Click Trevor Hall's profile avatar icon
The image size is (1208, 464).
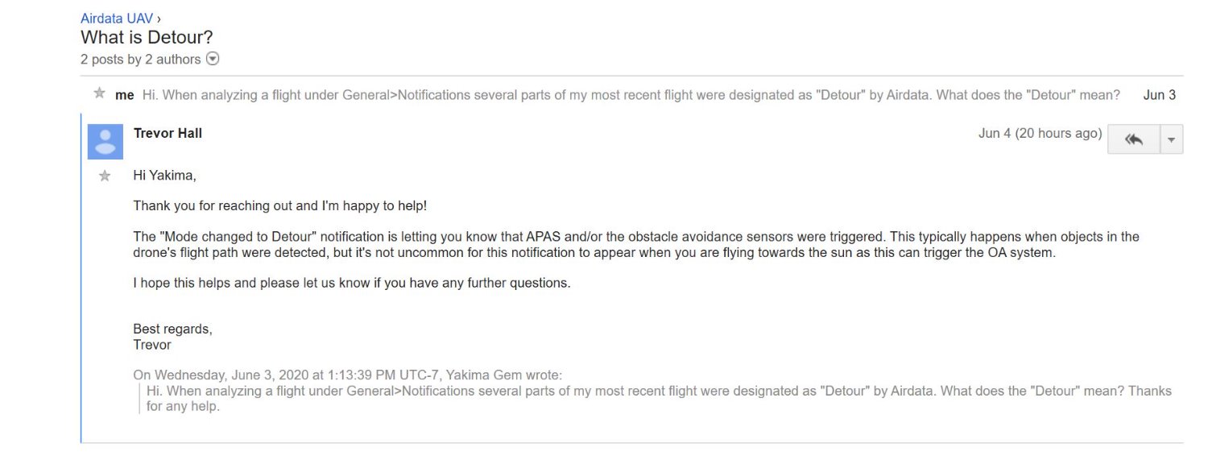coord(105,142)
